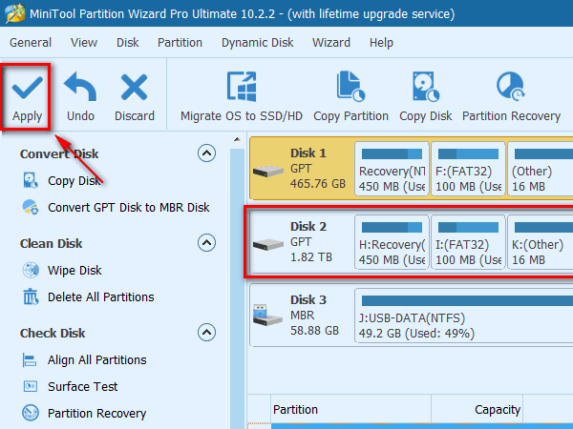The image size is (573, 429).
Task: Start Partition Recovery from toolbar
Action: [511, 96]
